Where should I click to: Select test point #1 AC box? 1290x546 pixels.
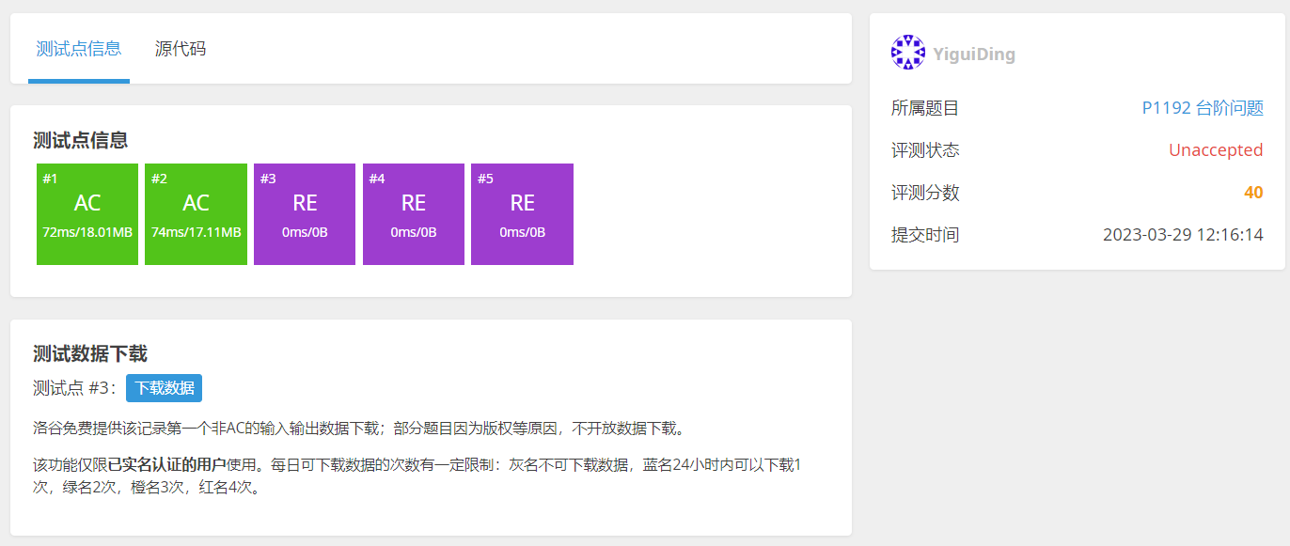pyautogui.click(x=87, y=214)
